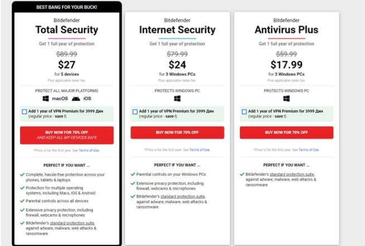Click green checkmark beside Parental controls on Windows PCs

pos(133,174)
